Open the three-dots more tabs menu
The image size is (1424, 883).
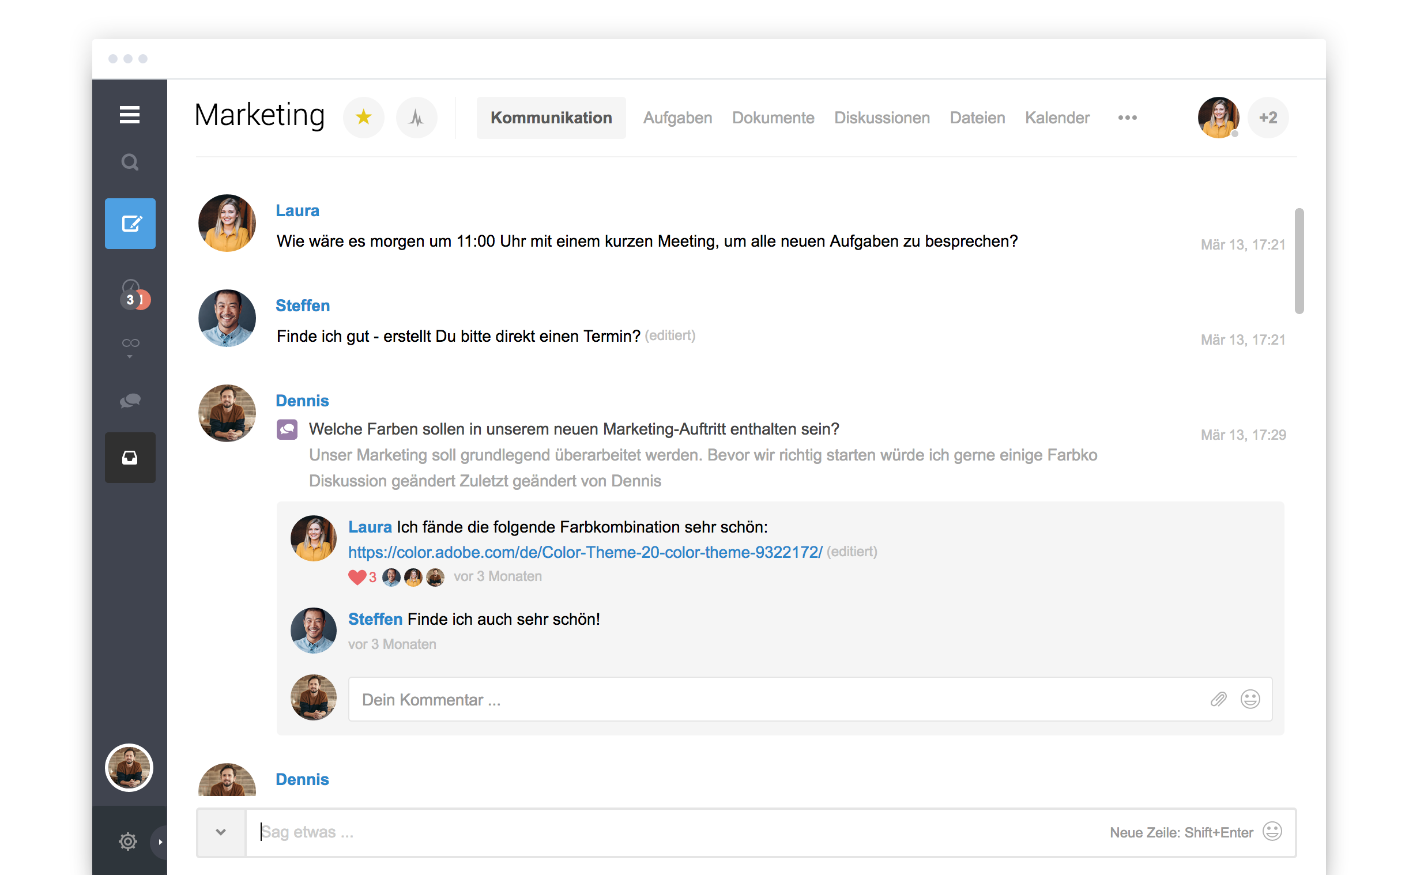coord(1127,118)
